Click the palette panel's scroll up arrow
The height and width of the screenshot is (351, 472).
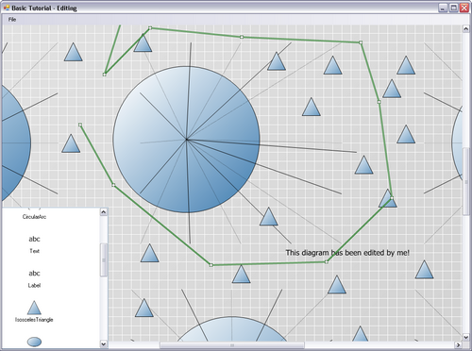(104, 212)
